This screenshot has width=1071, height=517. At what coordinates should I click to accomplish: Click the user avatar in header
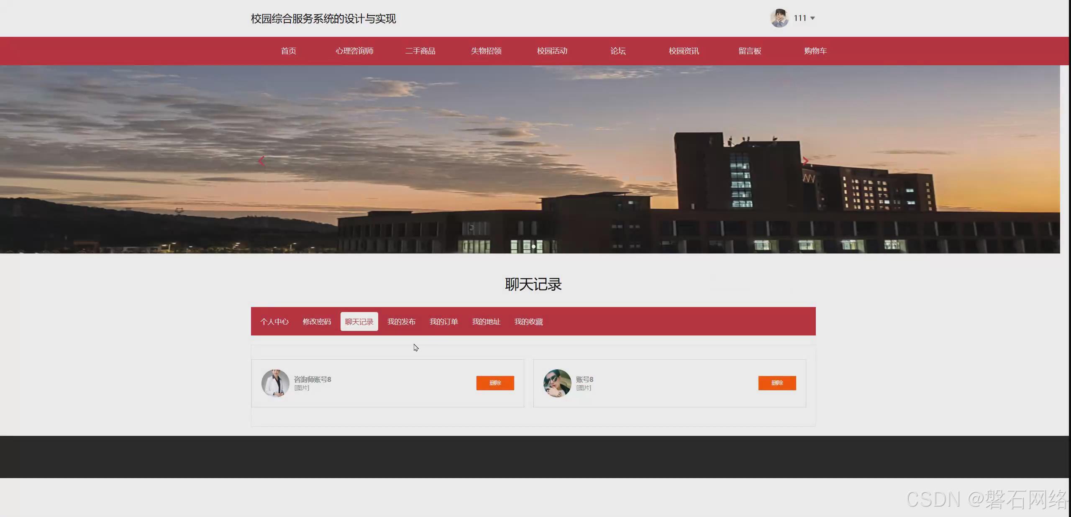pos(779,18)
